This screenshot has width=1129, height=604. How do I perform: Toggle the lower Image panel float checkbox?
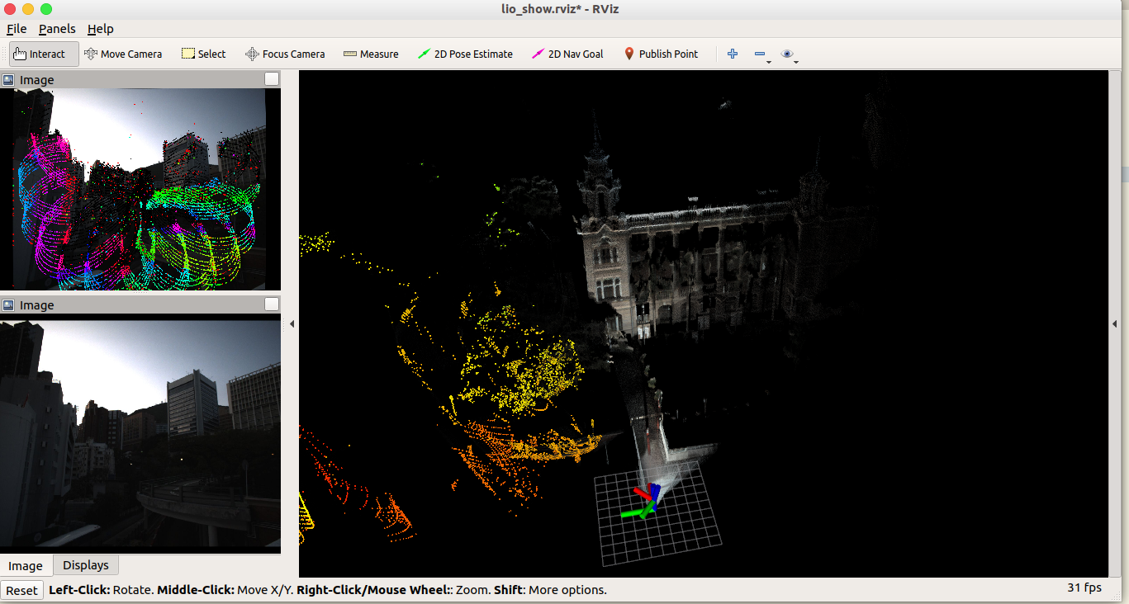tap(272, 304)
